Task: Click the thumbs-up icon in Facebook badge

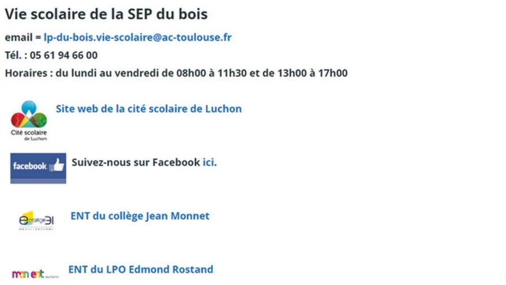Action: point(57,165)
